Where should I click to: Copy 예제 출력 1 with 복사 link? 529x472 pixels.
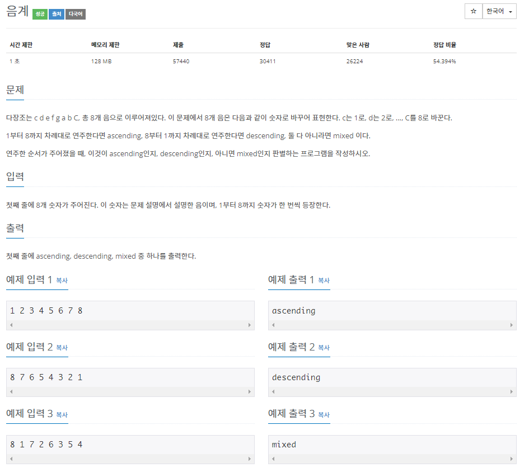[x=324, y=281]
